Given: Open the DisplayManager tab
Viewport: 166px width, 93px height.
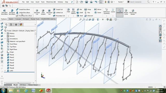Looking at the screenshot, I should (21, 25).
